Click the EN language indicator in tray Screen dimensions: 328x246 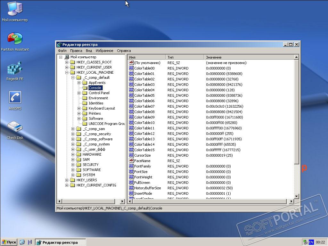(311, 242)
